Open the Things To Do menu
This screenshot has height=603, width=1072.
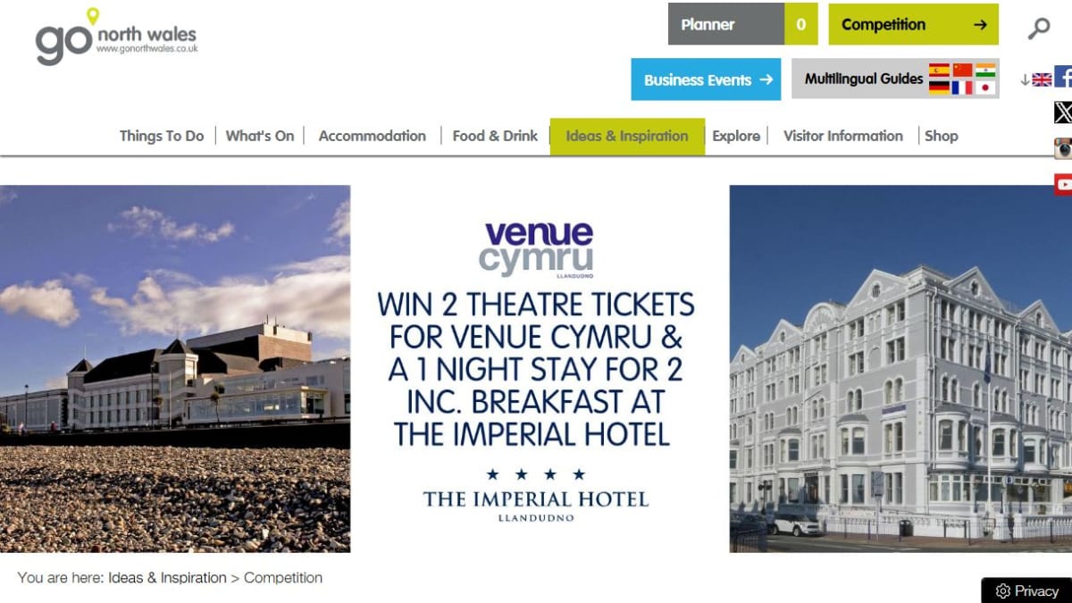(162, 136)
